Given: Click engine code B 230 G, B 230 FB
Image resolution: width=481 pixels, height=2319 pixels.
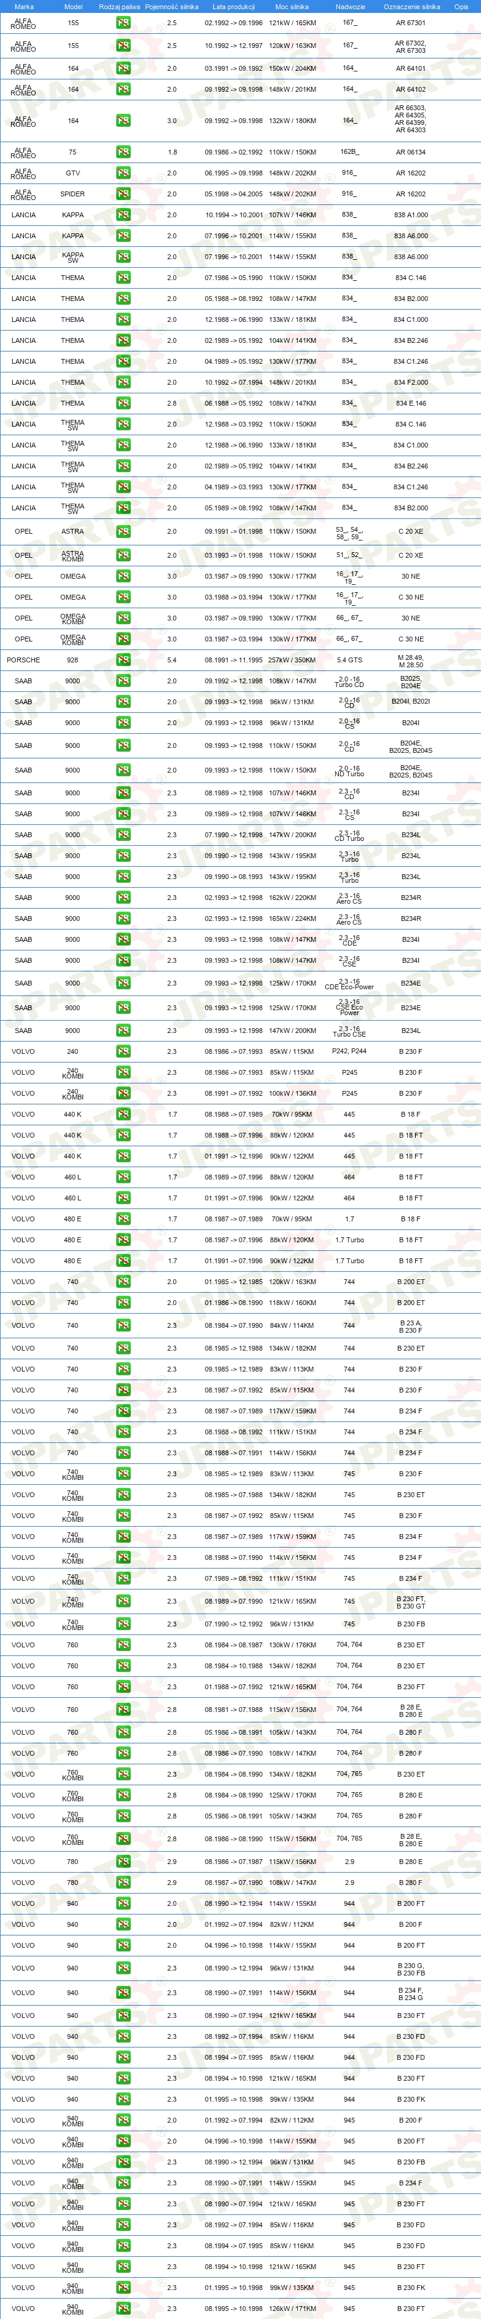Looking at the screenshot, I should (x=411, y=1969).
